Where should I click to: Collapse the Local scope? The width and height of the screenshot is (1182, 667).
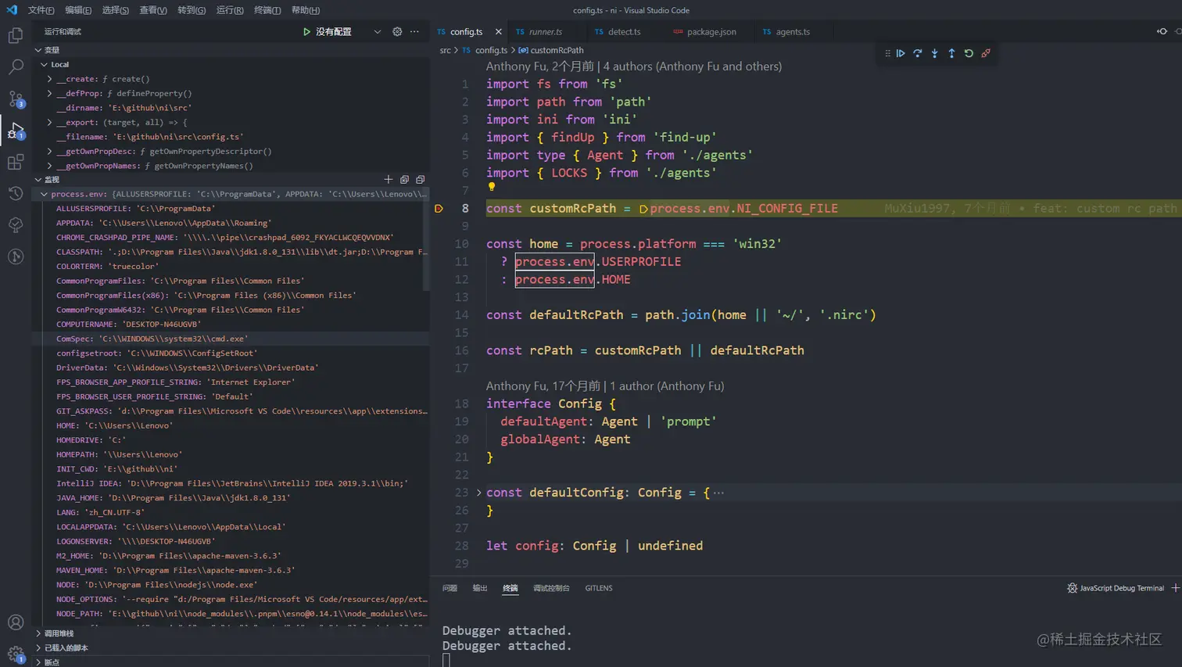click(45, 65)
